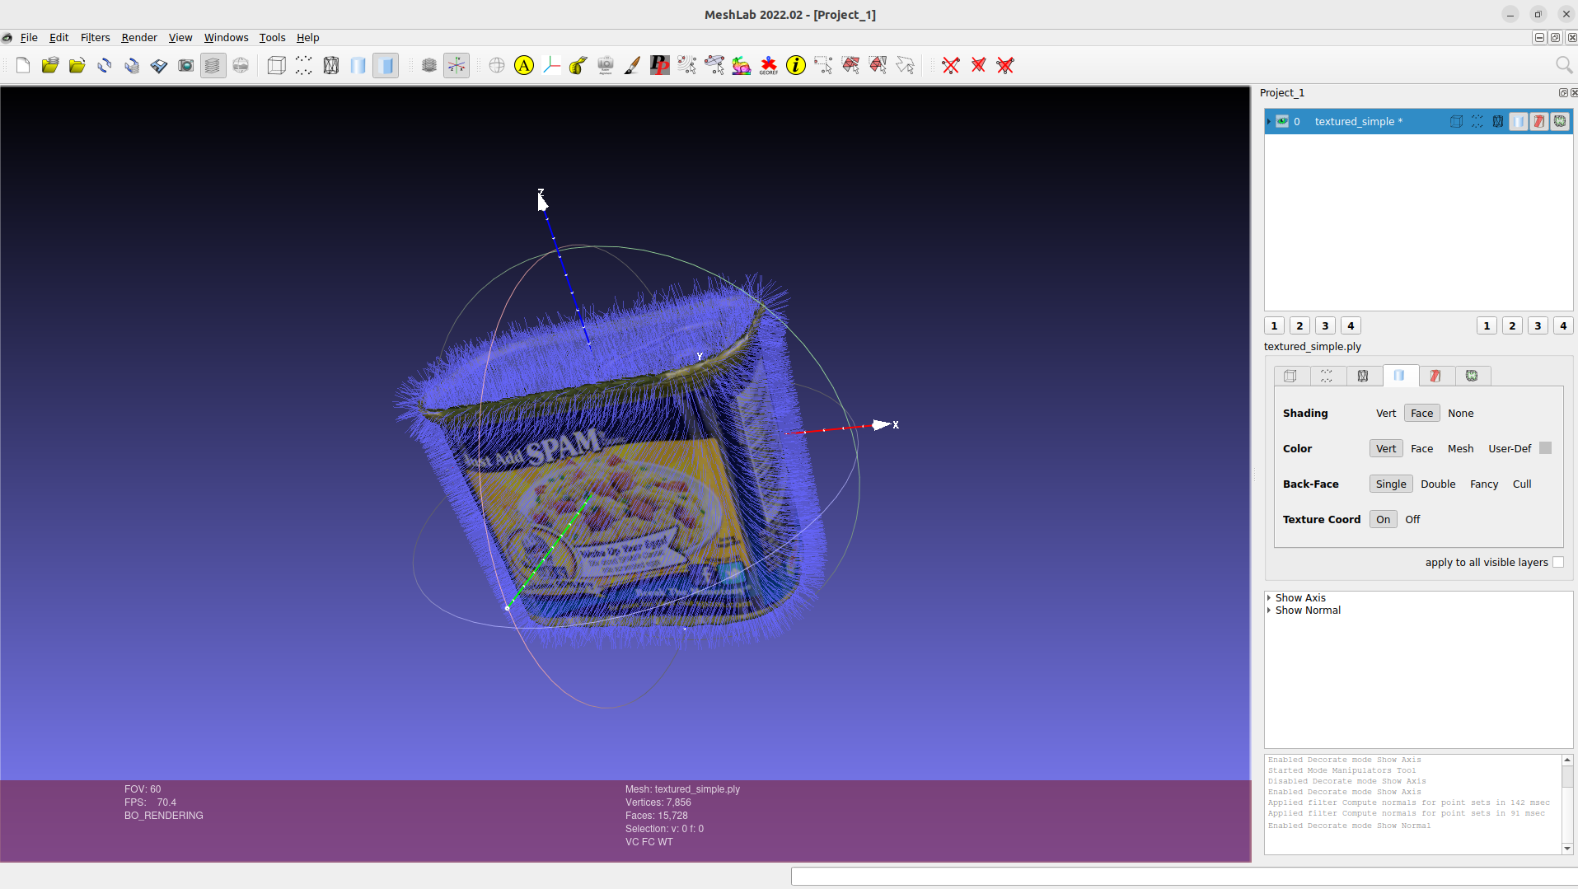The height and width of the screenshot is (889, 1578).
Task: Open the Filters menu
Action: [x=95, y=37]
